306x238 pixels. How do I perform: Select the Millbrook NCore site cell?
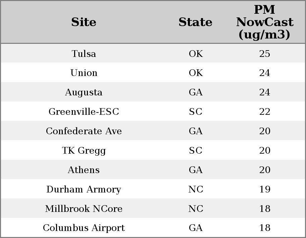[84, 209]
